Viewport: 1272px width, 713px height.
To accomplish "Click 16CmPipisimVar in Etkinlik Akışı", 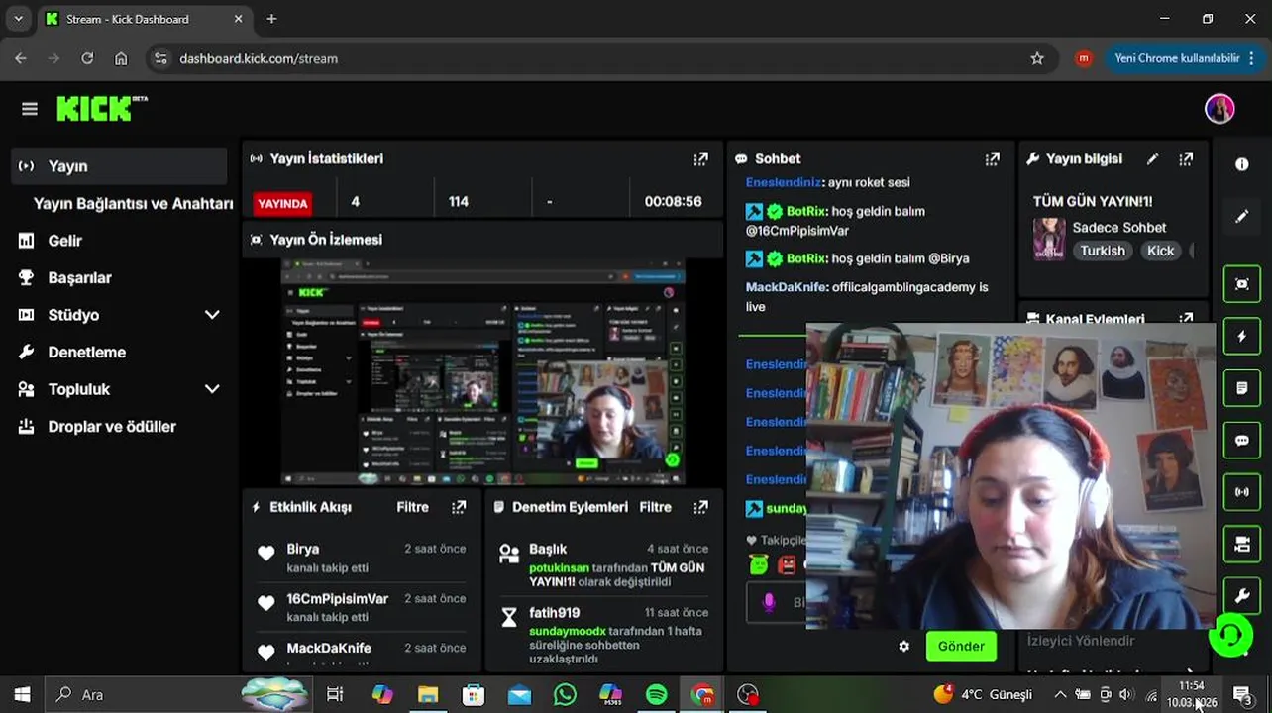I will (338, 599).
